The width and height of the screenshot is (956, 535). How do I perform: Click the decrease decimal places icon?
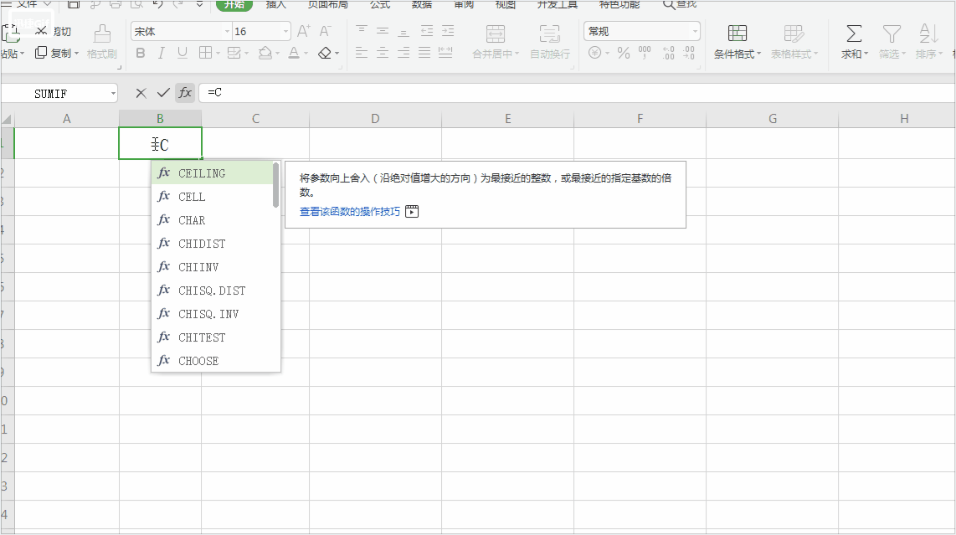689,53
